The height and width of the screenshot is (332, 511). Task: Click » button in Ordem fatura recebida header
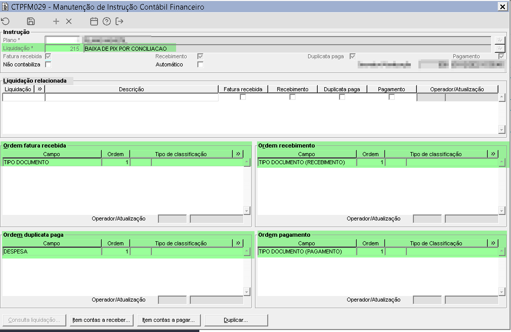tap(238, 154)
